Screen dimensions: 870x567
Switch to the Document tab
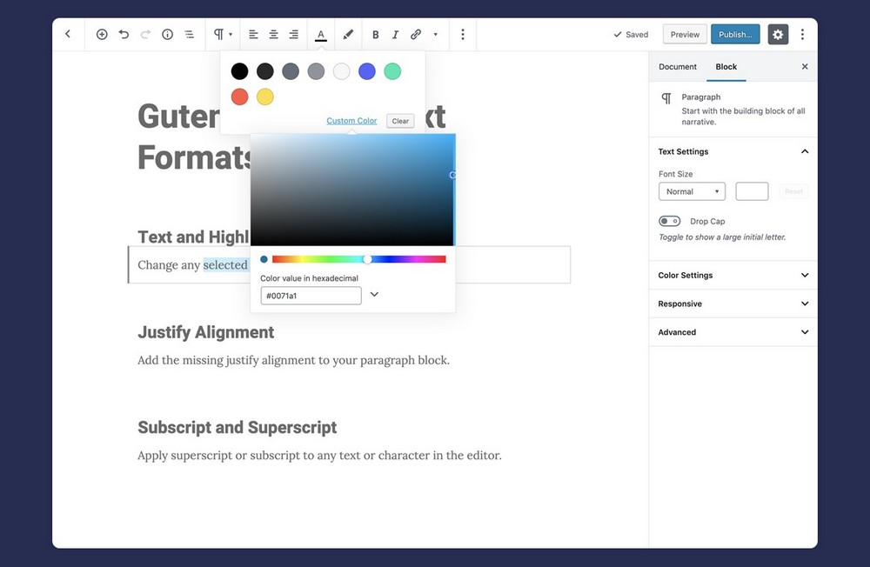click(678, 67)
